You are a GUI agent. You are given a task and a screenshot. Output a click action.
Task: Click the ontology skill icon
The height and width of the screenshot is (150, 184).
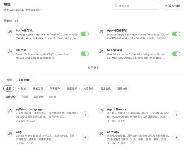[x=101, y=133]
